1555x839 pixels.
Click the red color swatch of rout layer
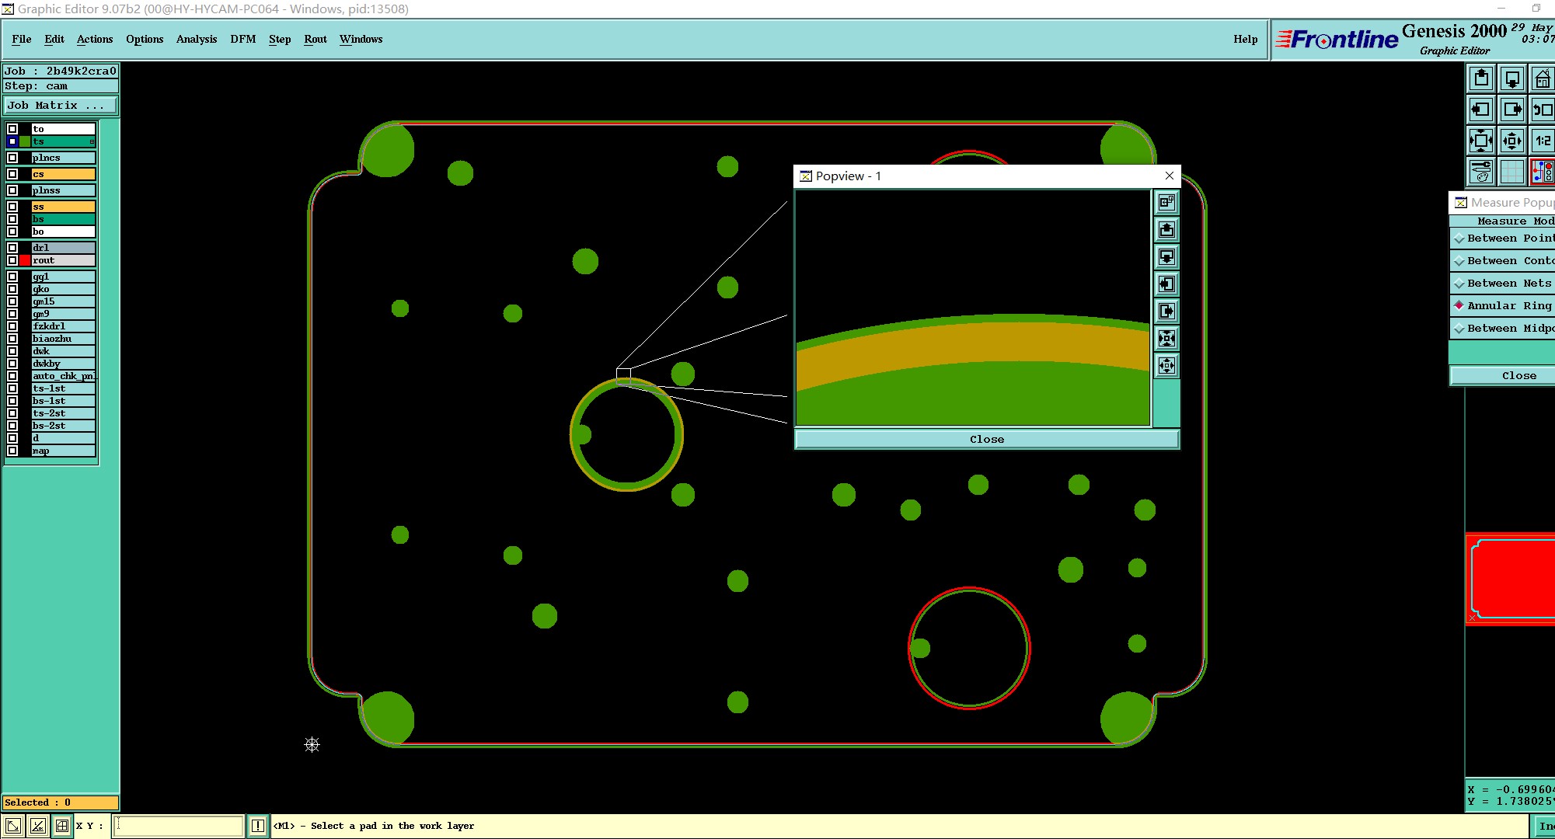tap(25, 260)
